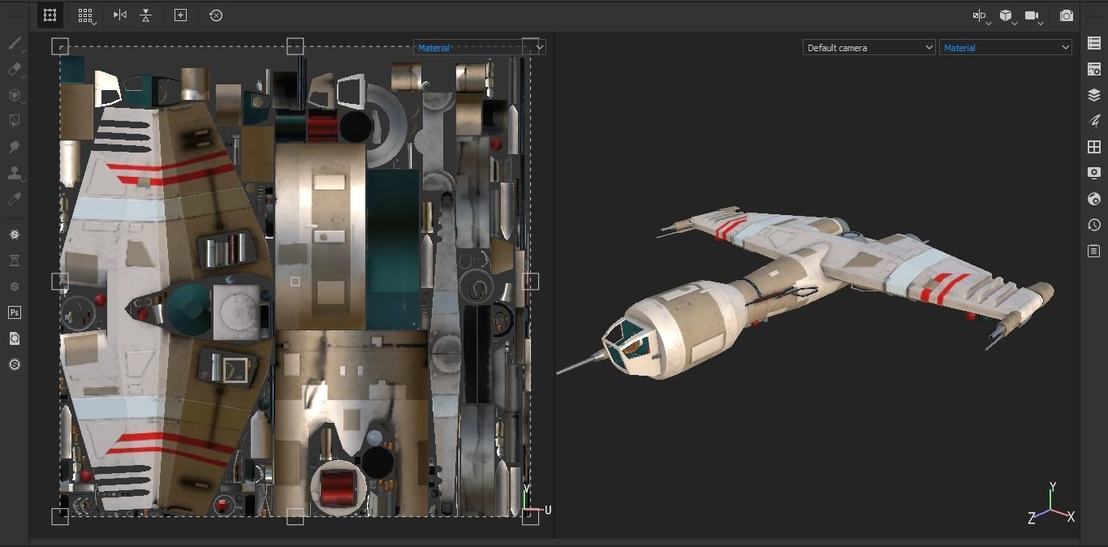The image size is (1108, 547).
Task: Select the Paint brush tool
Action: [14, 44]
